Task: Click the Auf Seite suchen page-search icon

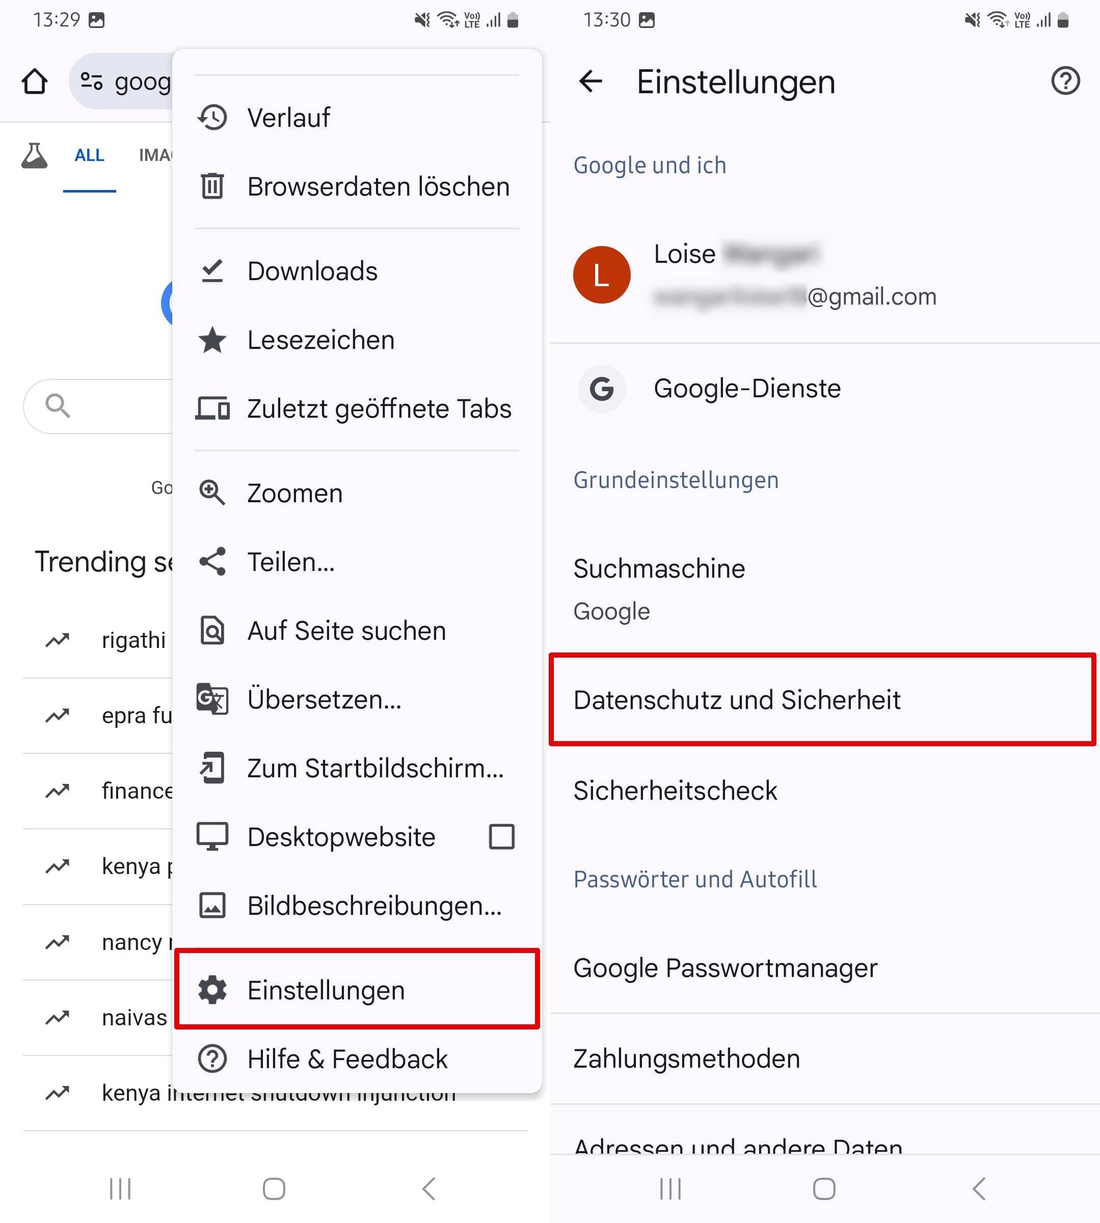Action: pyautogui.click(x=212, y=630)
